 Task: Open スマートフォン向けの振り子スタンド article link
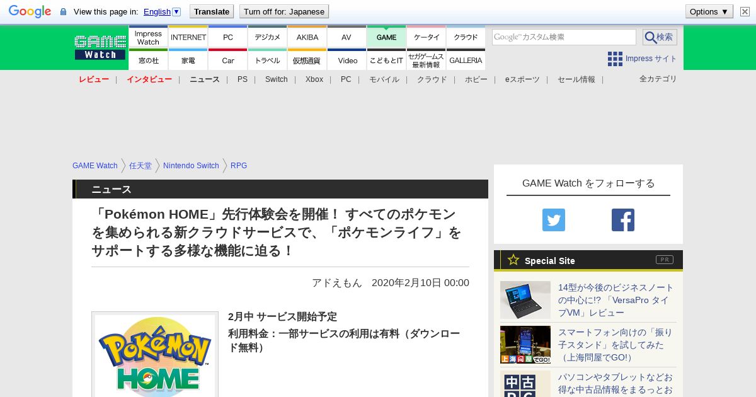(616, 345)
